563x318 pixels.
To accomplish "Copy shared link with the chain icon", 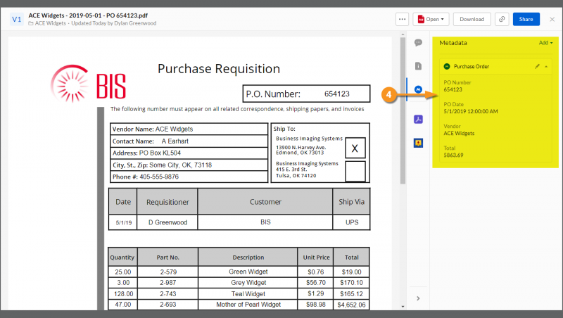I will [502, 20].
